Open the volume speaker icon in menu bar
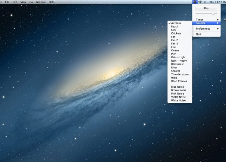 click(x=205, y=2)
